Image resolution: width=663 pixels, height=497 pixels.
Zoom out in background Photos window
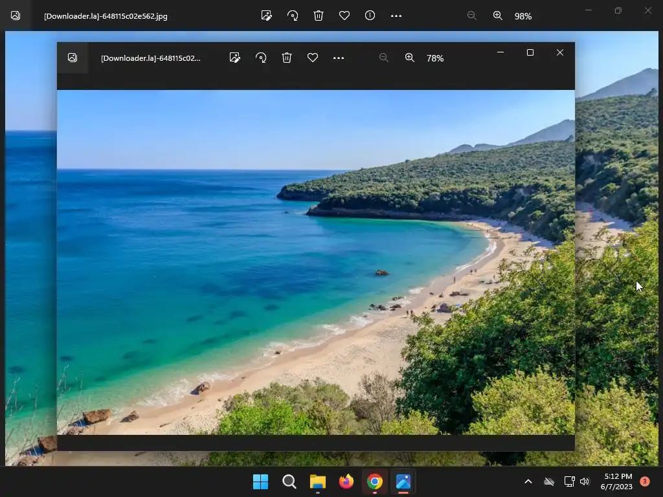(472, 16)
